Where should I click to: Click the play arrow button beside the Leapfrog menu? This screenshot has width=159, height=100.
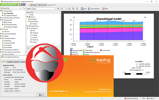pyautogui.click(x=22, y=5)
